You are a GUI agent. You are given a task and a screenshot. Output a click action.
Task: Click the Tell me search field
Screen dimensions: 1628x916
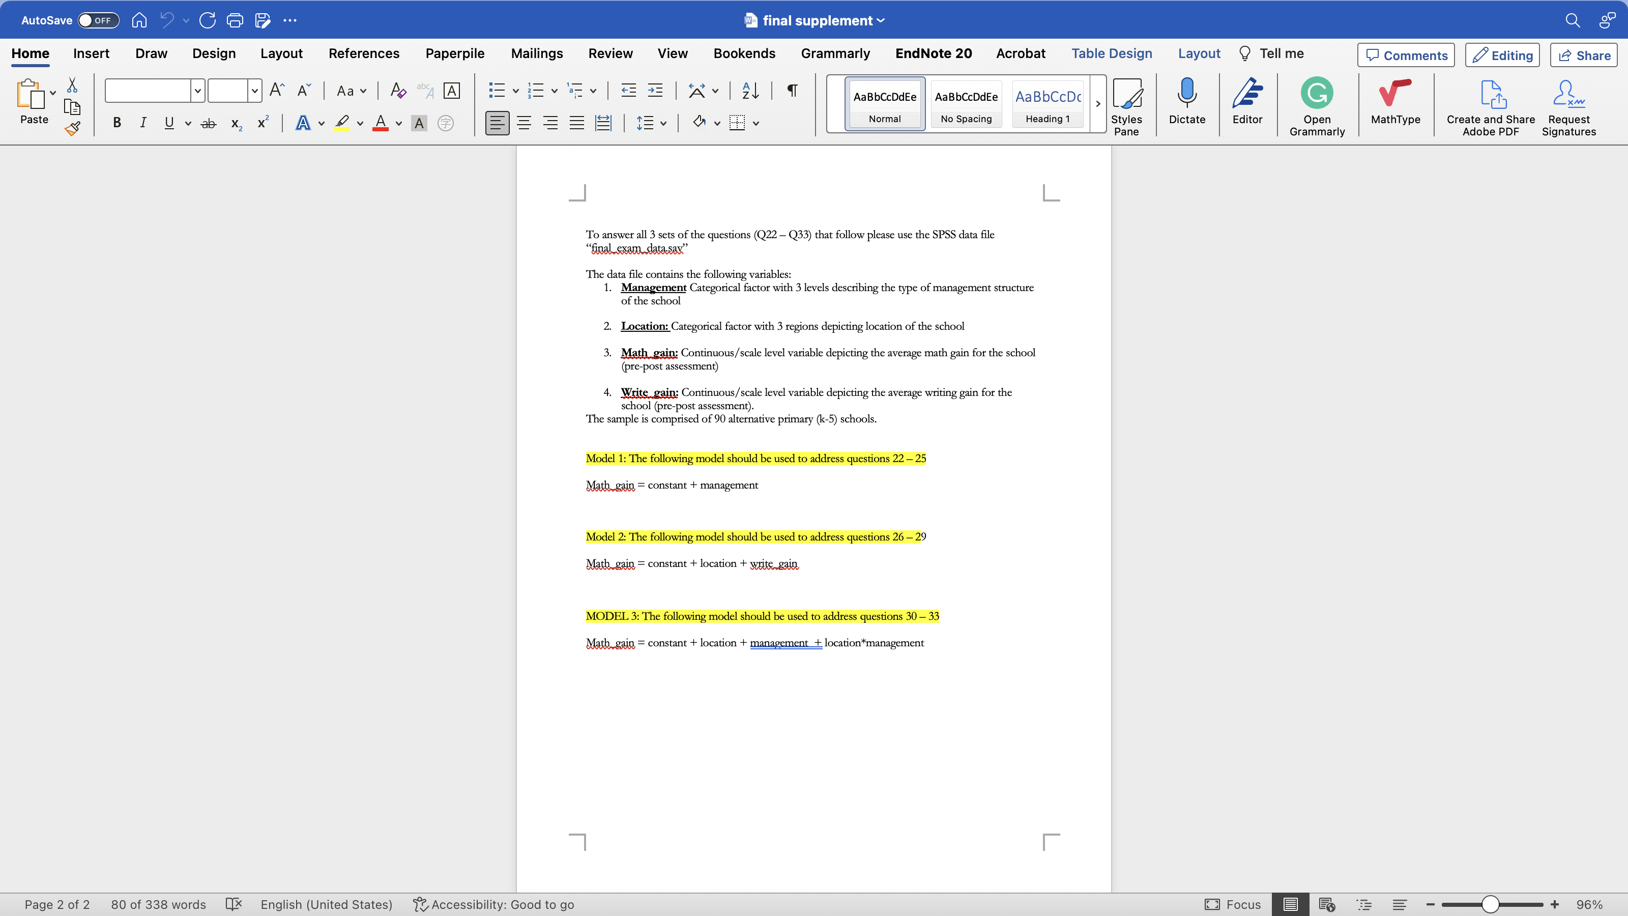1271,54
